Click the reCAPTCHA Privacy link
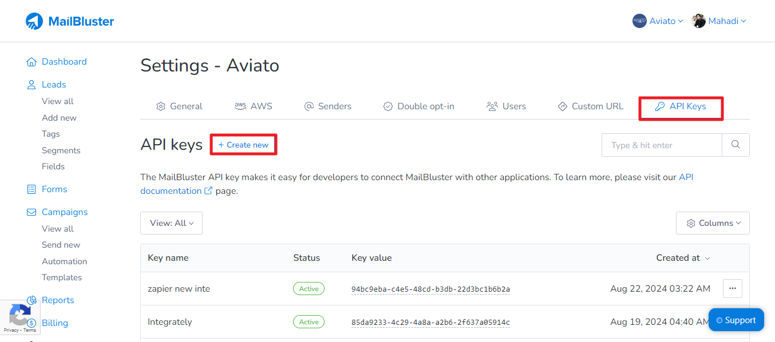The width and height of the screenshot is (775, 342). (11, 331)
